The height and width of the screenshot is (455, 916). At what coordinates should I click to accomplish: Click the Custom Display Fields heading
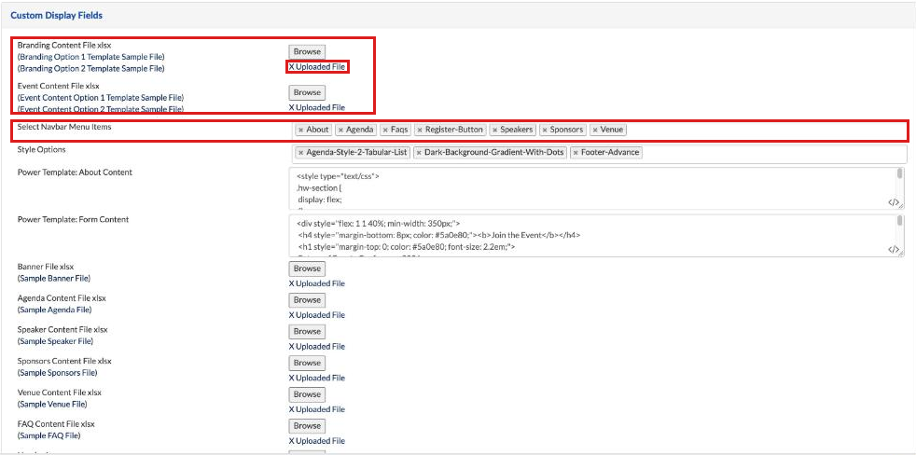click(57, 16)
